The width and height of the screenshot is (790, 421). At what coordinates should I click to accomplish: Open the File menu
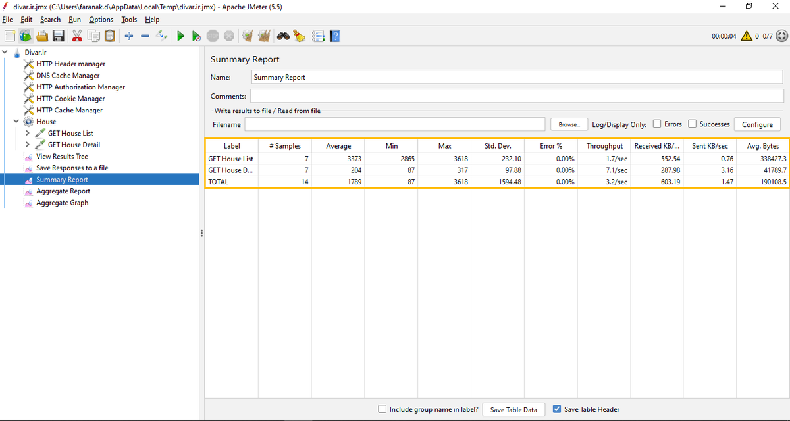(8, 20)
